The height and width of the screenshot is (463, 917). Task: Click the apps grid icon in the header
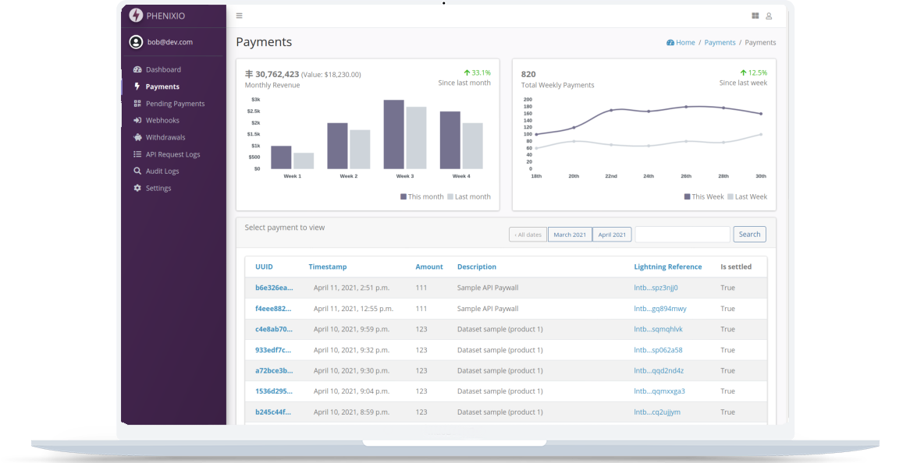click(754, 15)
